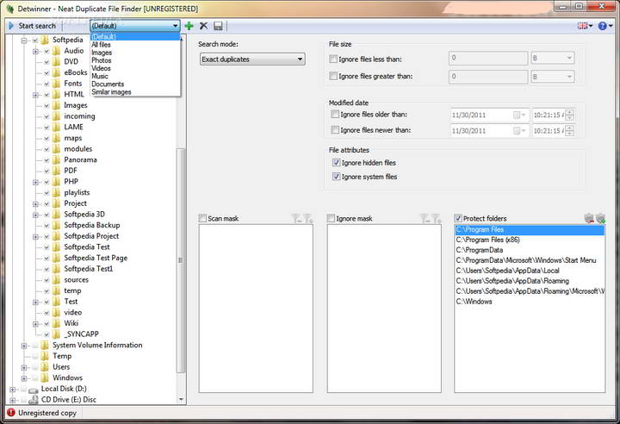Click the remove filter icon beside Ignore mask
This screenshot has height=424, width=620.
point(425,218)
